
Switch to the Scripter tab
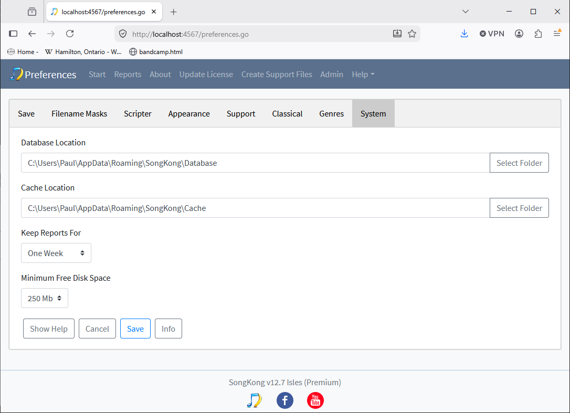[138, 114]
